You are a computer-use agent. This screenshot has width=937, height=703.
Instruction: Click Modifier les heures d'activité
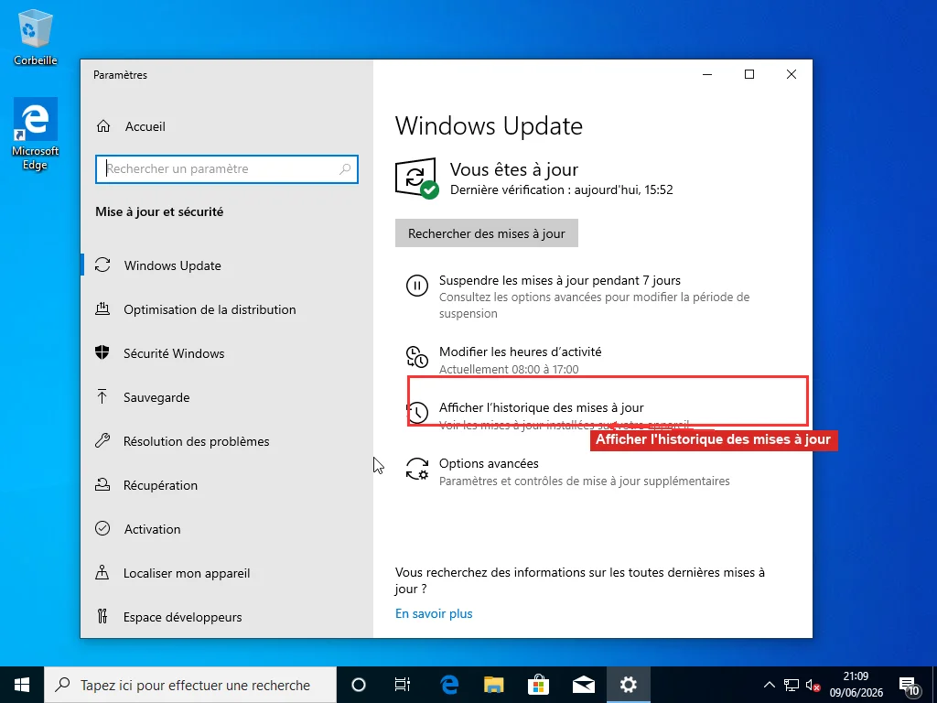[x=520, y=351]
